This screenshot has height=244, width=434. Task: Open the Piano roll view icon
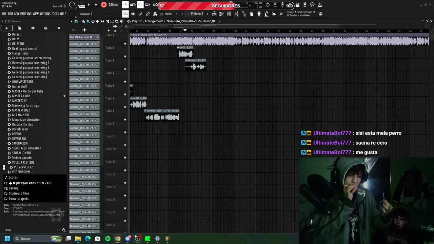pyautogui.click(x=222, y=14)
